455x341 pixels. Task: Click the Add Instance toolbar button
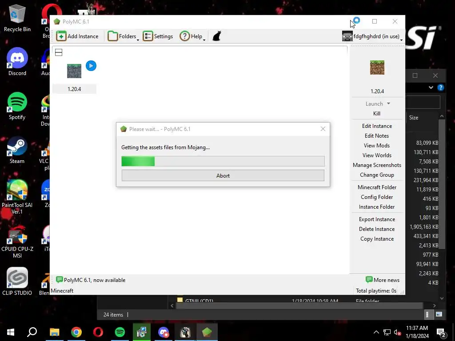[x=77, y=36]
